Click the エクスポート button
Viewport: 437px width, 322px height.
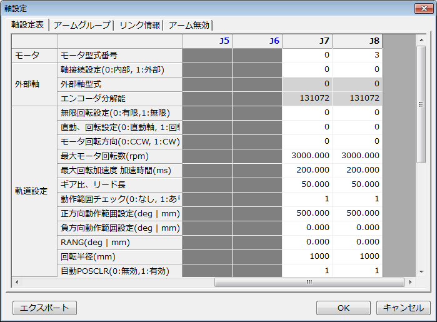[44, 308]
